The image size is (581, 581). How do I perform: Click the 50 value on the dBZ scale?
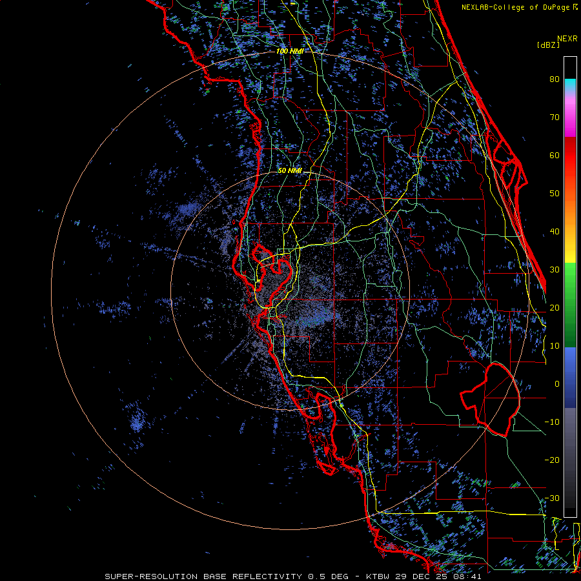tap(555, 194)
